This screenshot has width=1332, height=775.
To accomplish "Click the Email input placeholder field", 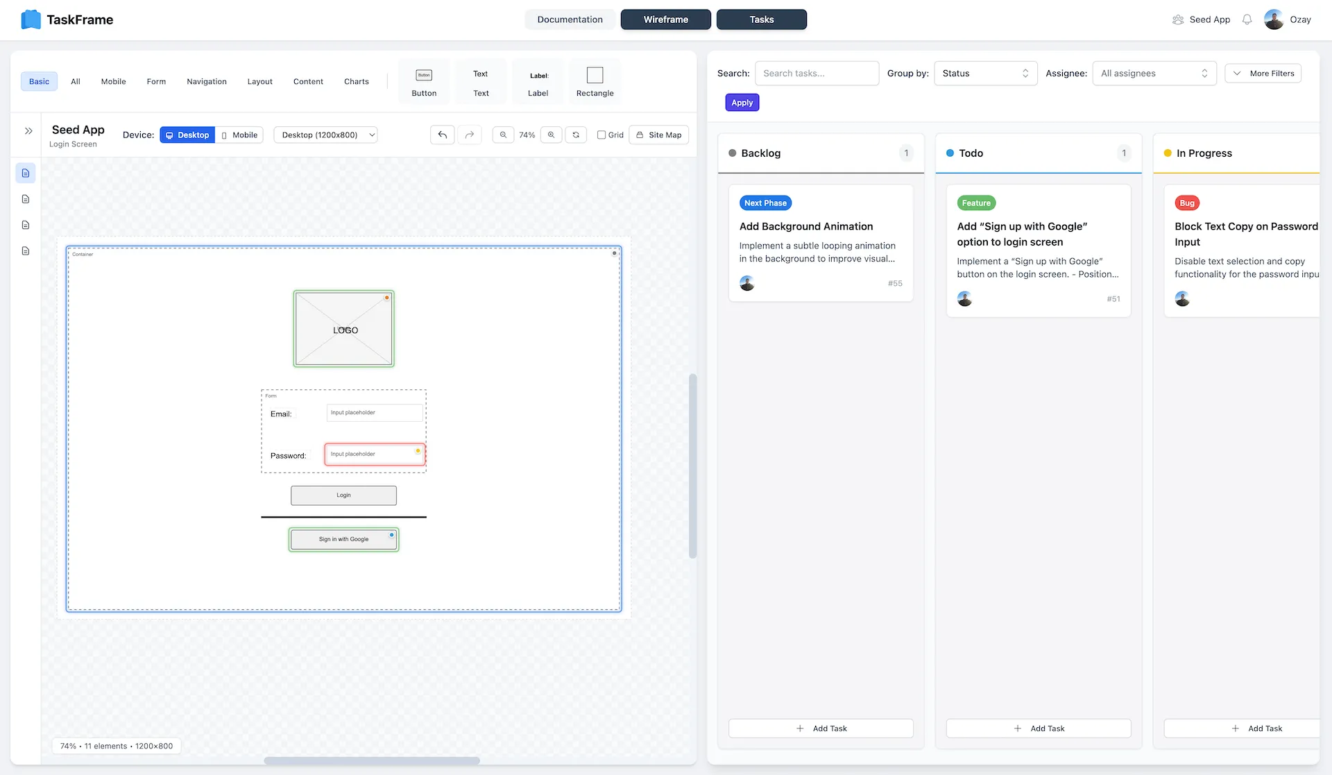I will (375, 413).
